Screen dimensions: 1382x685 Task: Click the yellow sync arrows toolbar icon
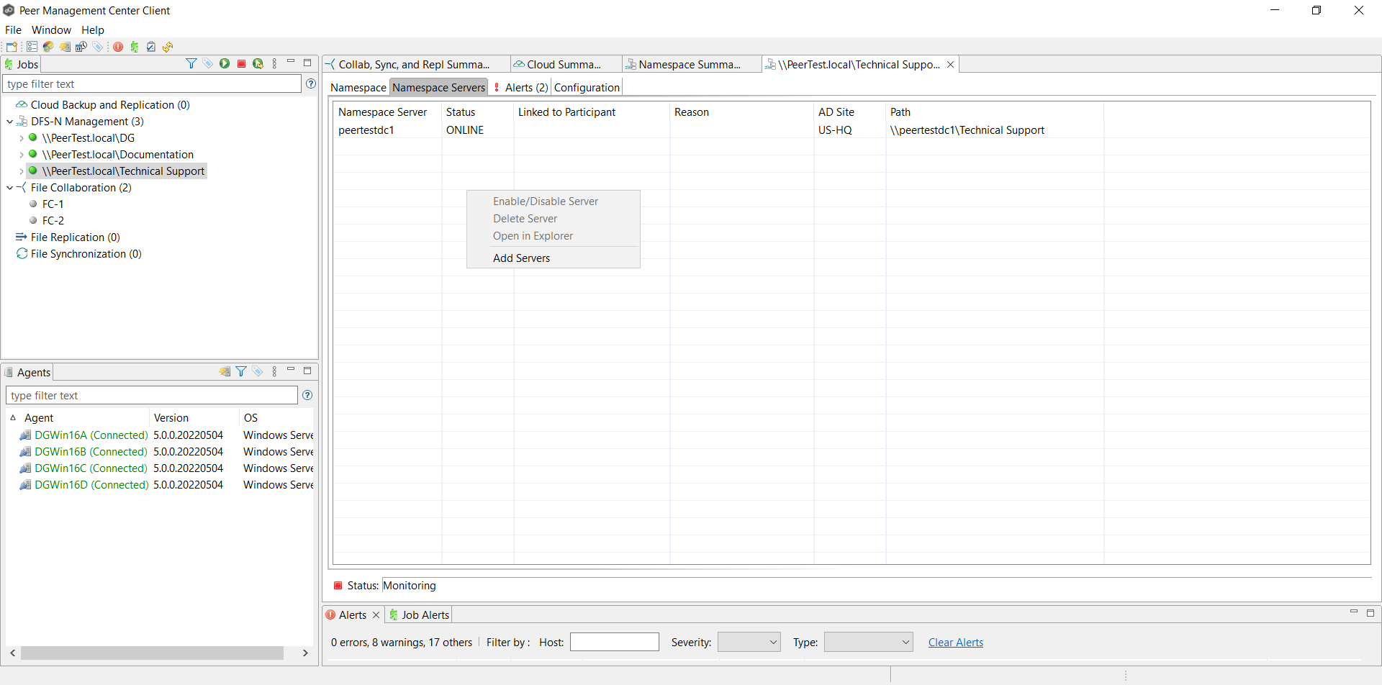pyautogui.click(x=168, y=47)
